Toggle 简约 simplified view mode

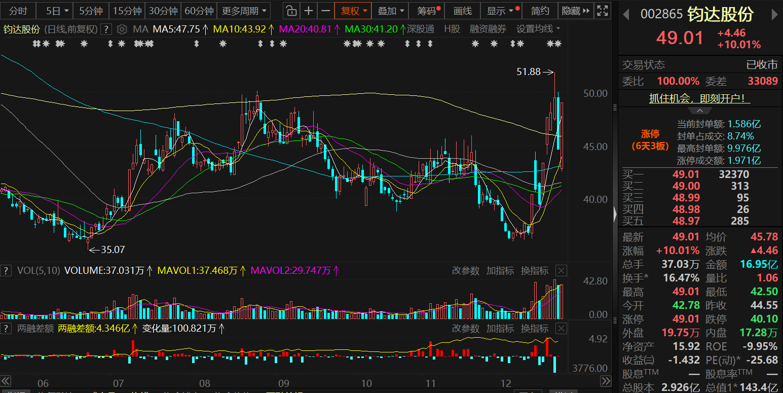pyautogui.click(x=540, y=11)
